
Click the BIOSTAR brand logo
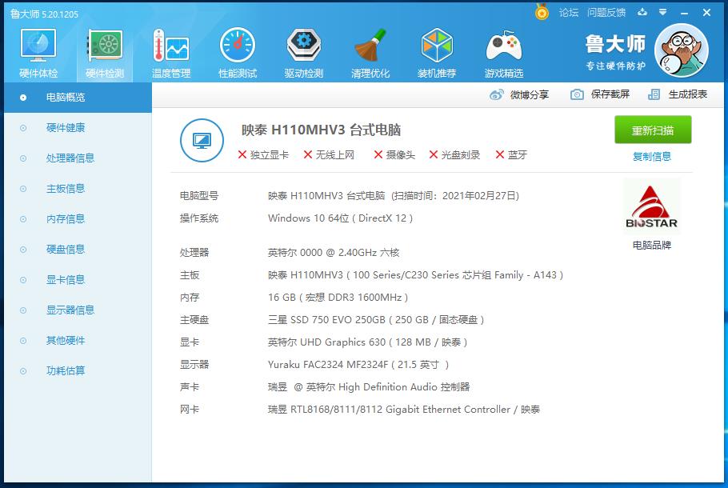(x=651, y=207)
